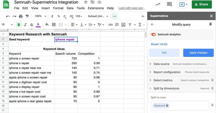
Task: View cloud save status icon
Action: coord(99,2)
